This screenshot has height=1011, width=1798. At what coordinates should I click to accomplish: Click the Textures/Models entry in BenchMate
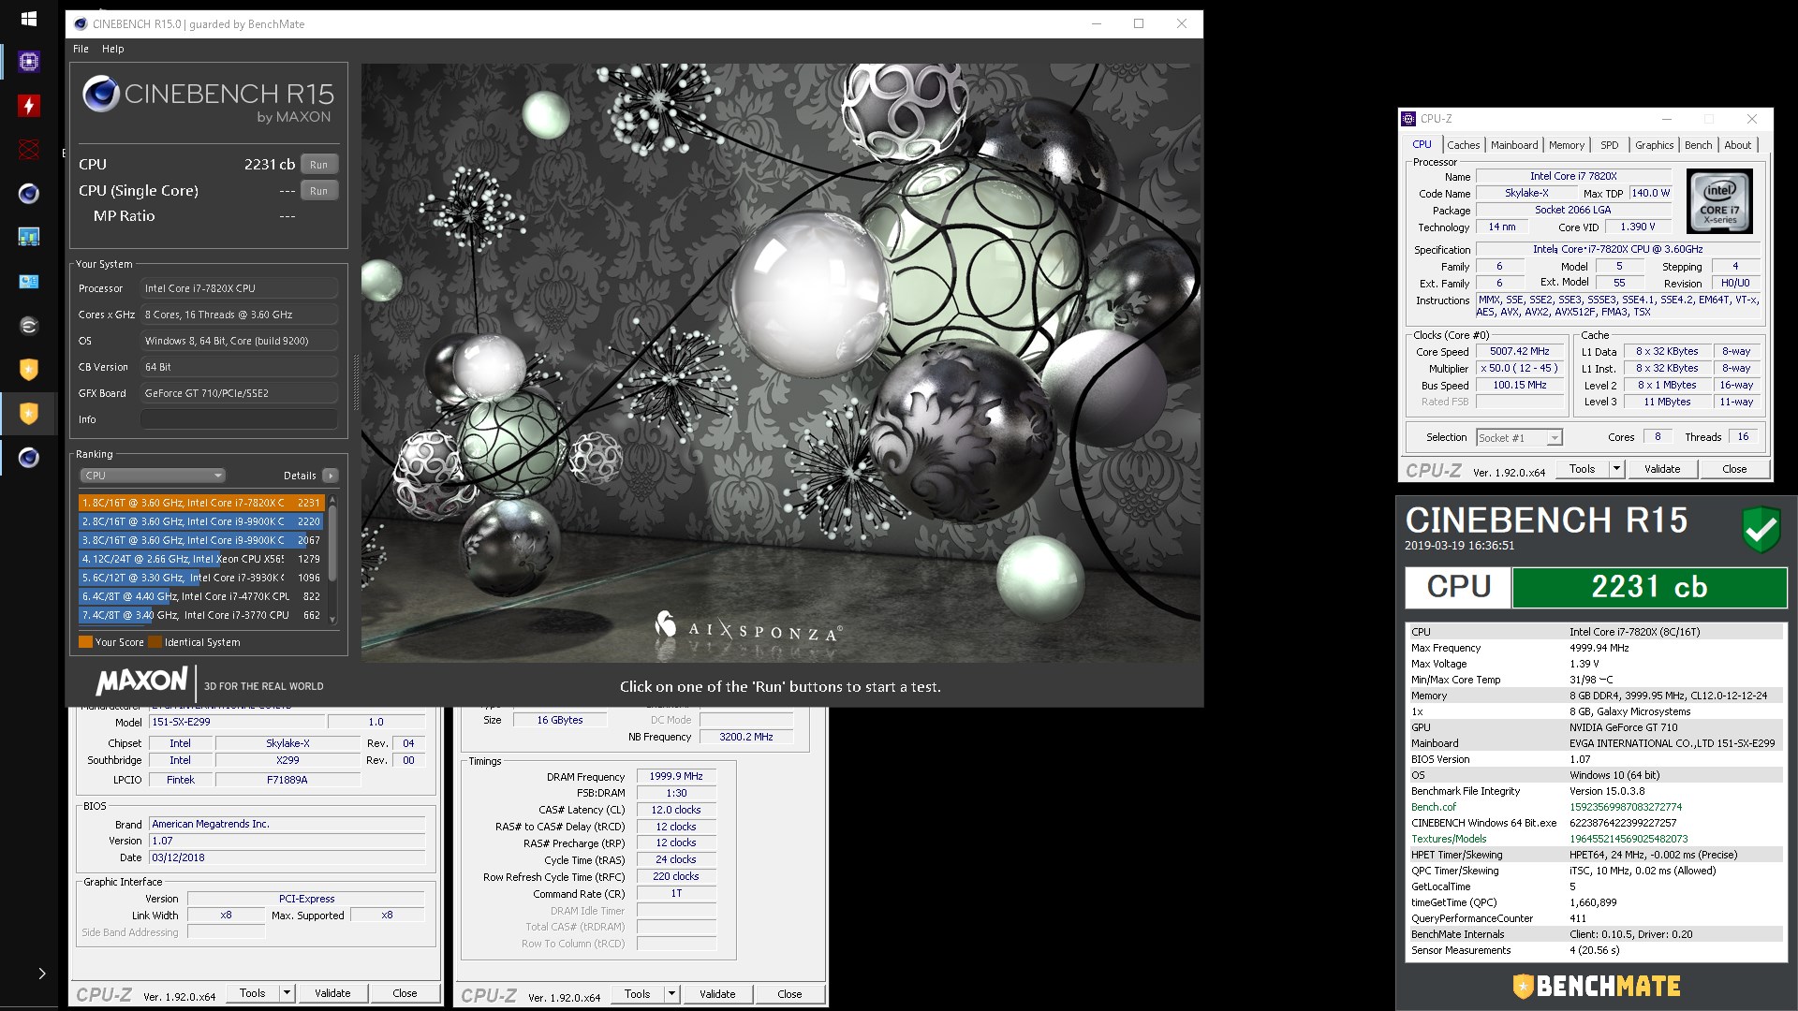point(1449,839)
